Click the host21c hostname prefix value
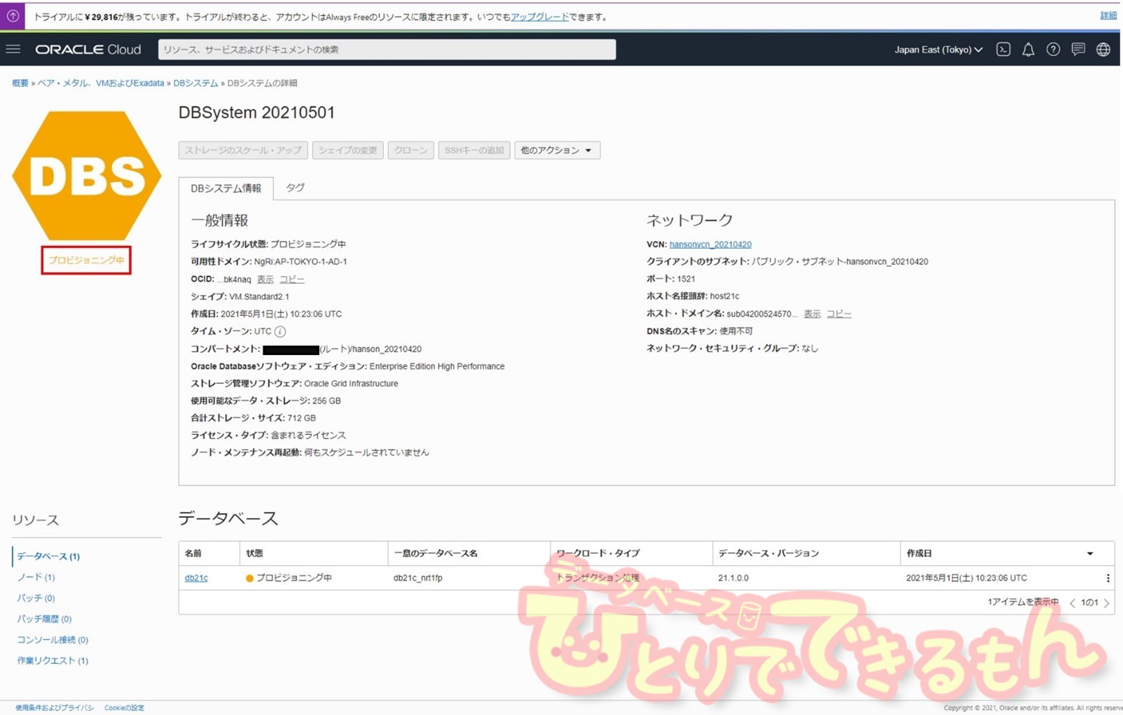This screenshot has width=1123, height=715. (724, 296)
